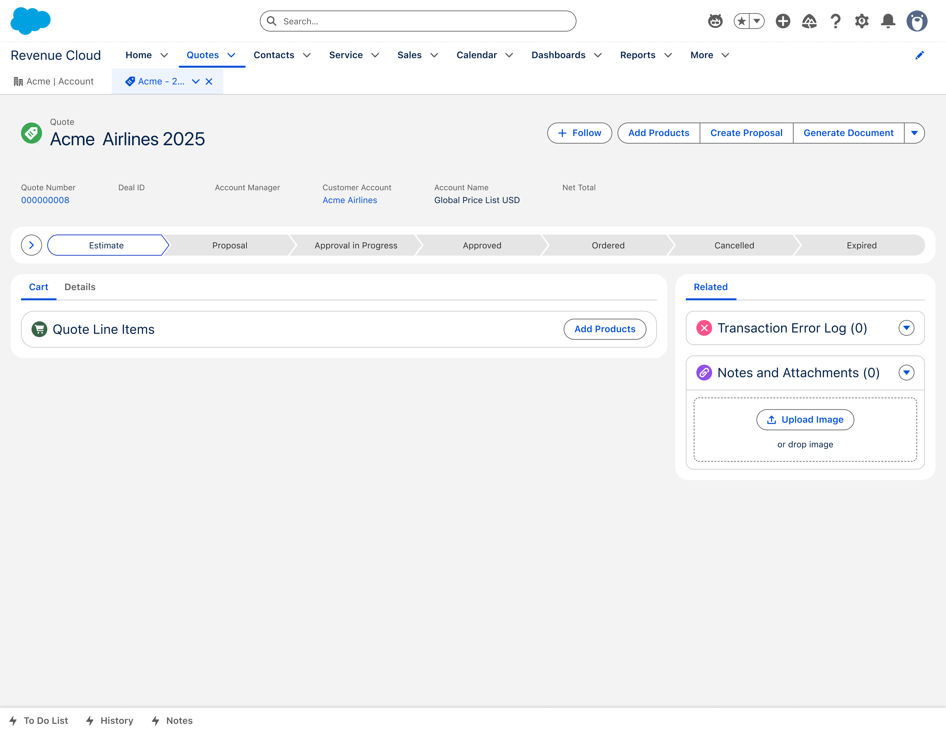Toggle Follow on this quote
This screenshot has height=734, width=946.
[x=579, y=133]
